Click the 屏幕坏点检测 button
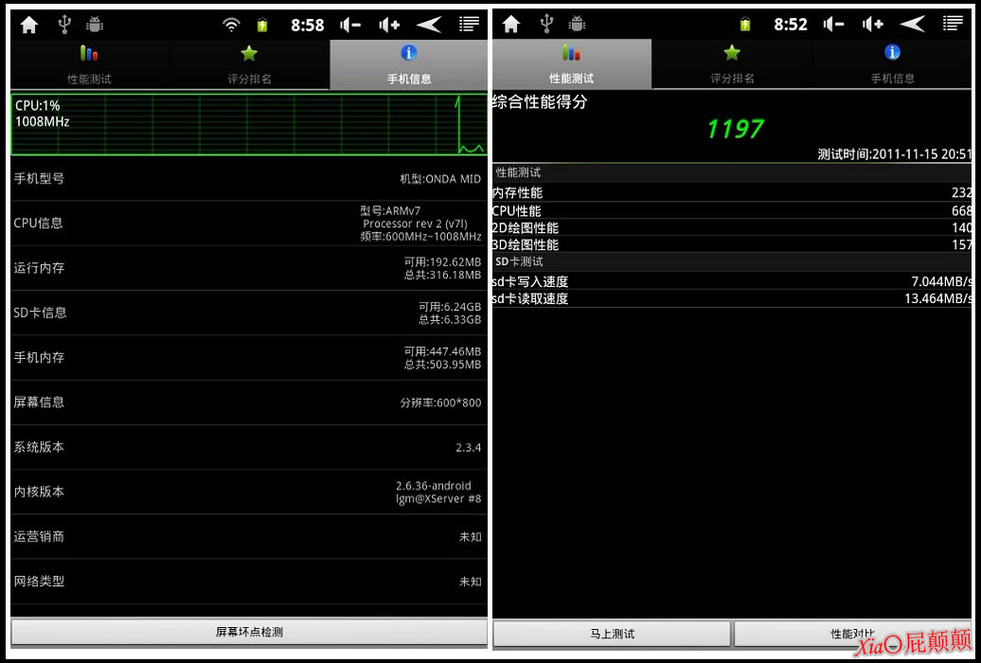The height and width of the screenshot is (663, 981). (x=249, y=632)
